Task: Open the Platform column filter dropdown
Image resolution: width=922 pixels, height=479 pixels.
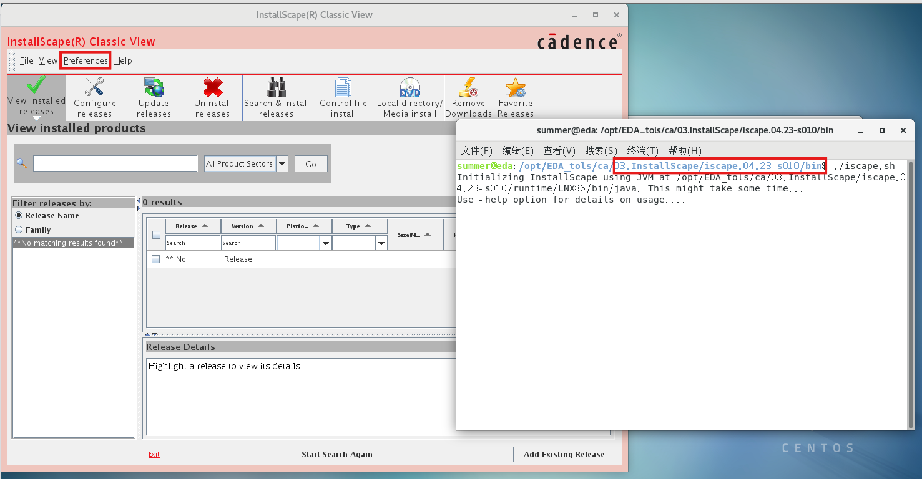Action: tap(325, 243)
